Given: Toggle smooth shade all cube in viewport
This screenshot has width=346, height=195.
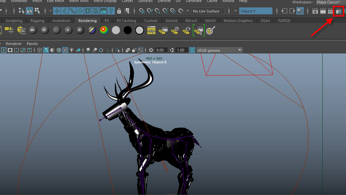Looking at the screenshot, I should click(x=46, y=50).
